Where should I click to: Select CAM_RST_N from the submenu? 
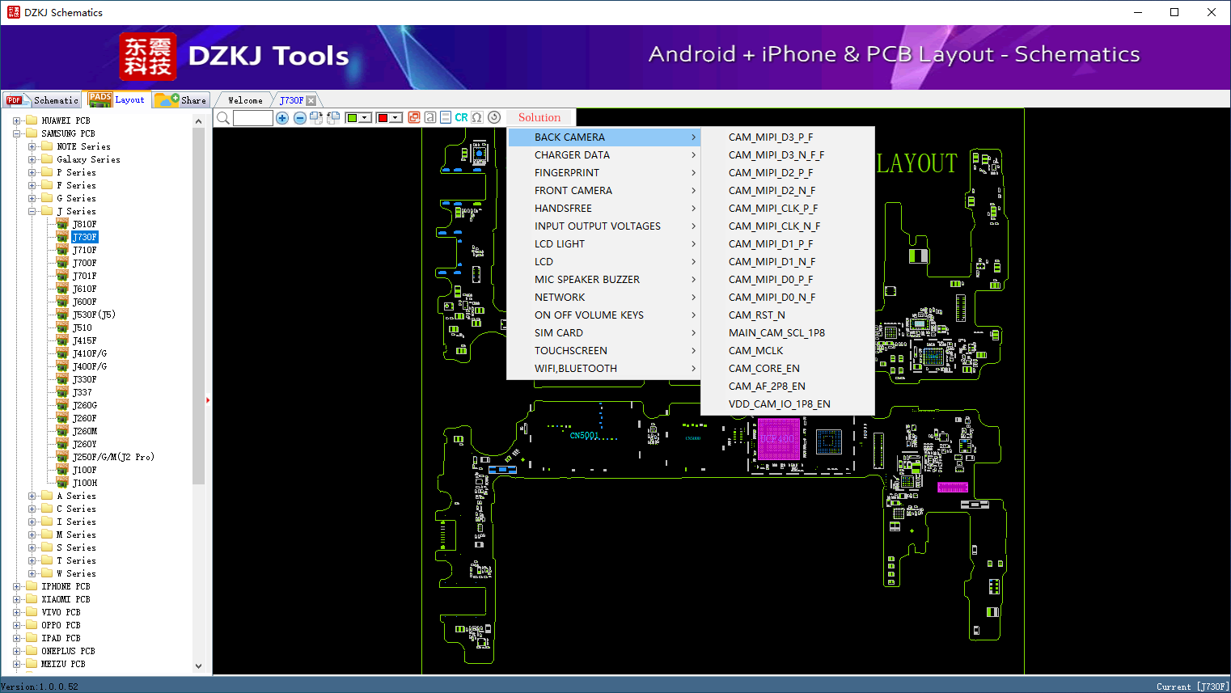tap(788, 315)
